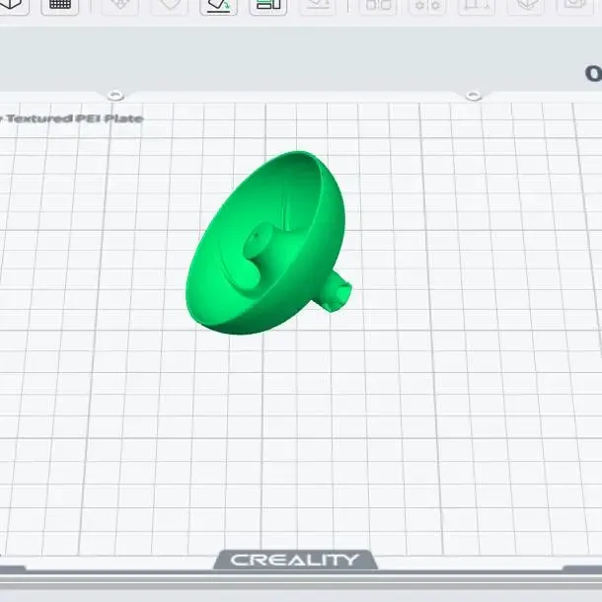The width and height of the screenshot is (602, 602).
Task: Click the CREALITY logo on the bed
Action: click(295, 561)
